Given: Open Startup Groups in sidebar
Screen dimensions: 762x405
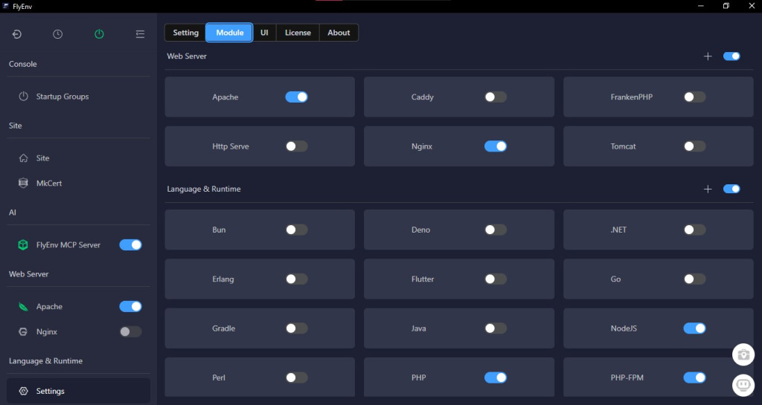Looking at the screenshot, I should tap(63, 97).
